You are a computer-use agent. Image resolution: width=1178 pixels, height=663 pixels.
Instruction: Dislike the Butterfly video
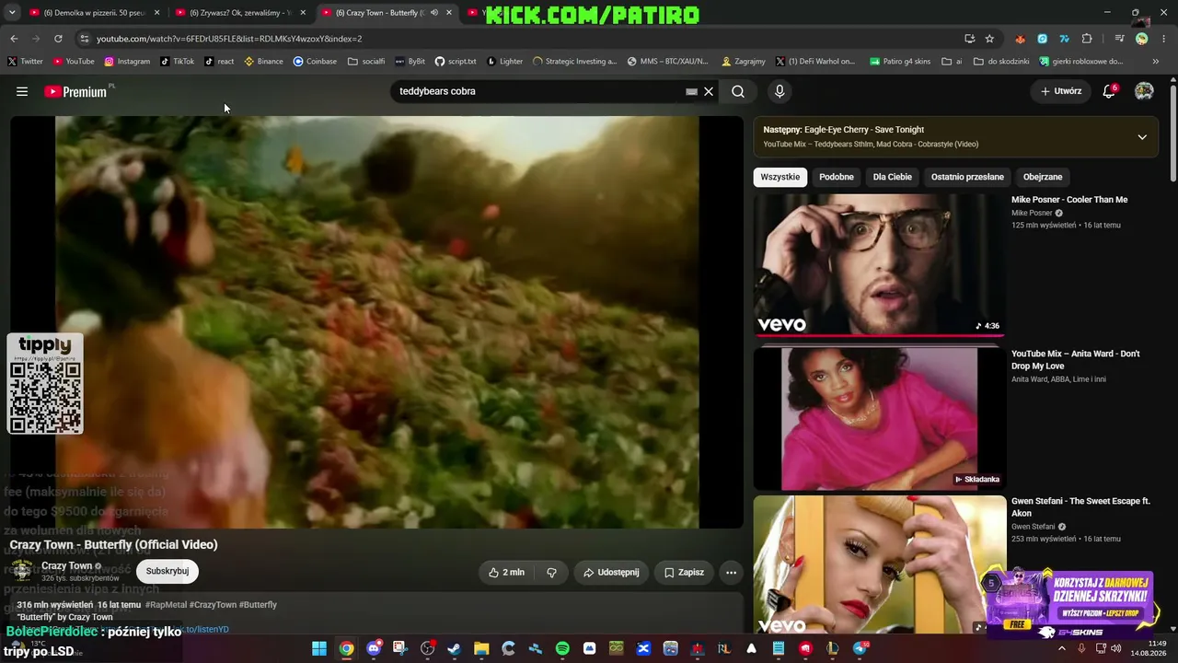[x=551, y=572]
